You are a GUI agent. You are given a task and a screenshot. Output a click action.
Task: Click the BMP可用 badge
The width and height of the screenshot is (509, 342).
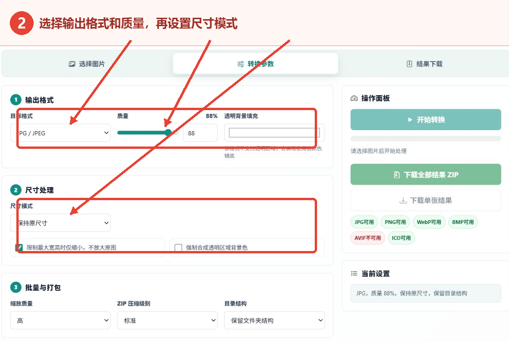click(463, 222)
